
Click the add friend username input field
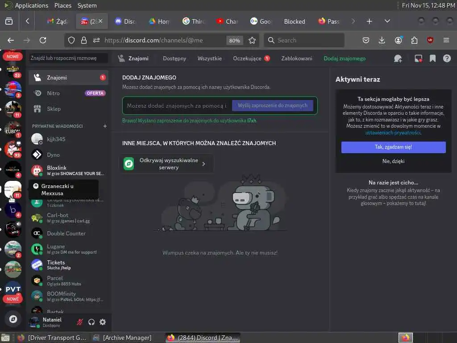pyautogui.click(x=177, y=105)
